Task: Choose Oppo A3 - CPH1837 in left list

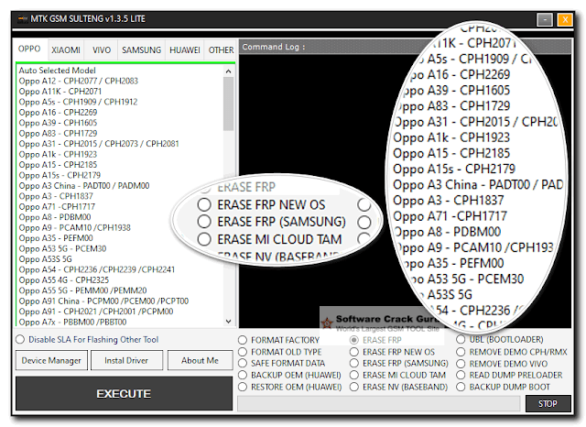Action: pyautogui.click(x=56, y=196)
